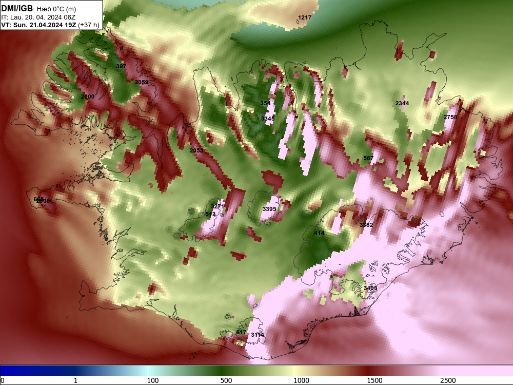Click the 3114 value label
Screen dimensions: 513x385
click(x=258, y=335)
